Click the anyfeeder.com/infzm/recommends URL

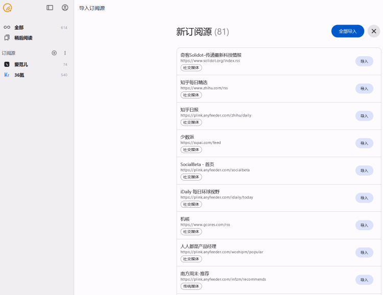pos(223,280)
